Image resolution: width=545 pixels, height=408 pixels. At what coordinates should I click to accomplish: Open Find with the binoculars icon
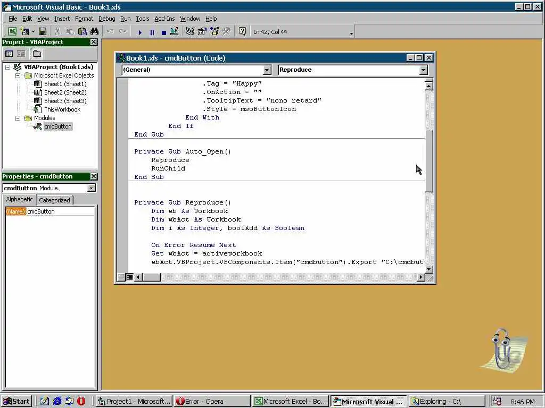(x=95, y=31)
